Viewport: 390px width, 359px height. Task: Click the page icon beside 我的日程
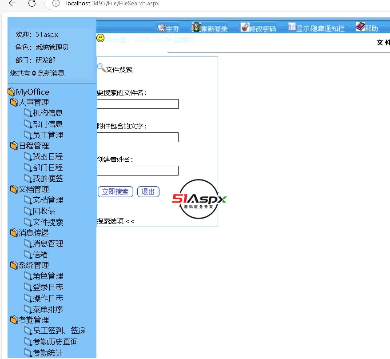(28, 156)
